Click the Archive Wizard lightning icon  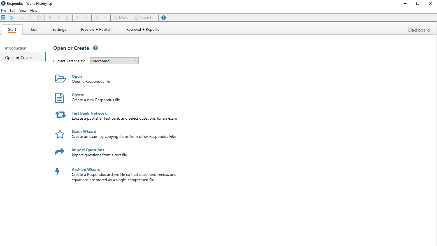[57, 171]
